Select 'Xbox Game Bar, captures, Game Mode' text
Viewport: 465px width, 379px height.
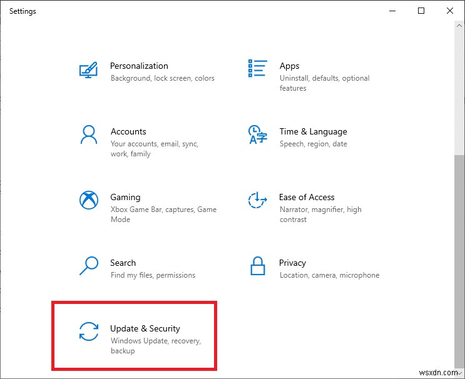pos(163,215)
